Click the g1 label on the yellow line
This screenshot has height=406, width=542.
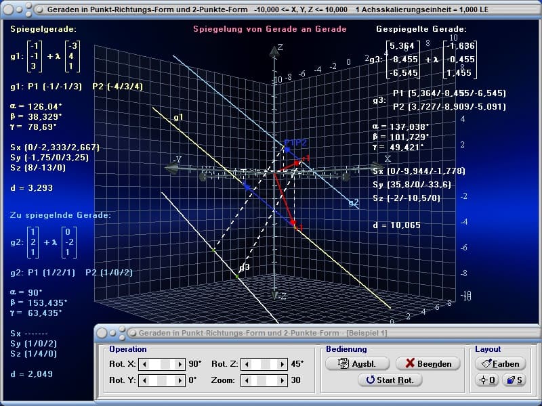click(178, 117)
